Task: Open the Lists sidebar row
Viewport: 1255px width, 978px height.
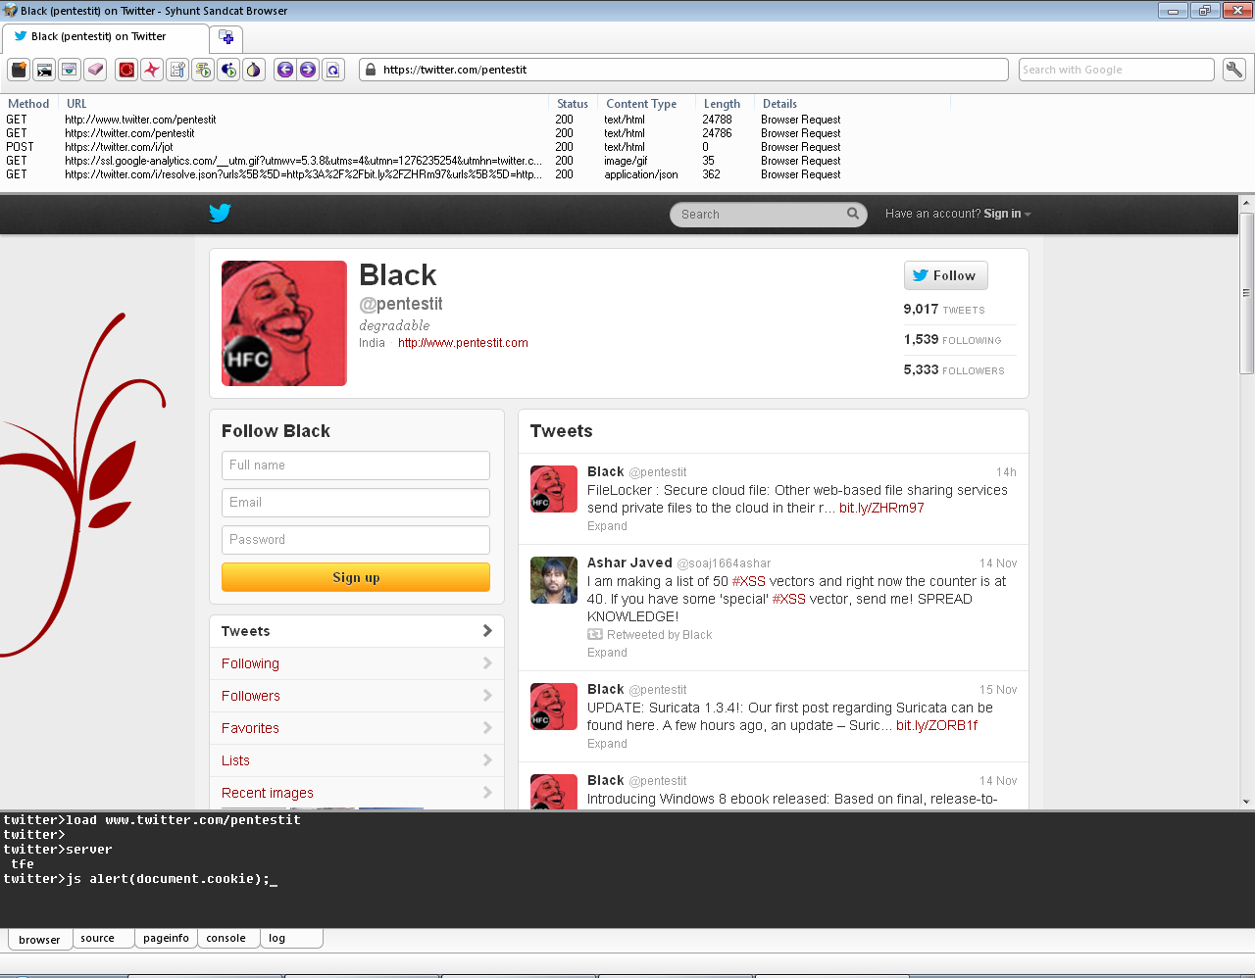Action: (x=357, y=760)
